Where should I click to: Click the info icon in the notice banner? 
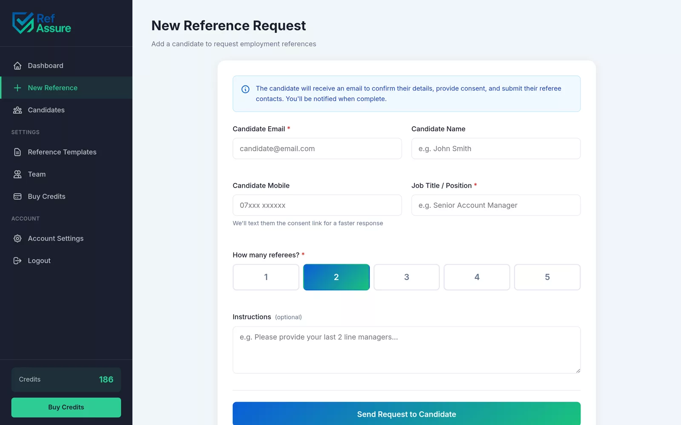(246, 89)
